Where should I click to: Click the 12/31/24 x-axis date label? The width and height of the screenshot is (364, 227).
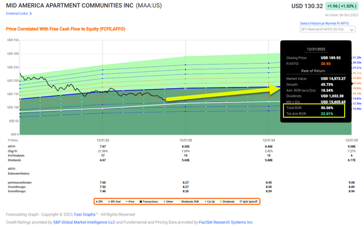coord(268,140)
